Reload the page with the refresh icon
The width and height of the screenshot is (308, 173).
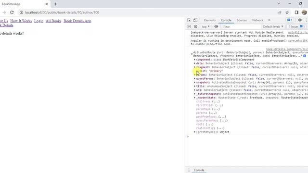point(12,12)
